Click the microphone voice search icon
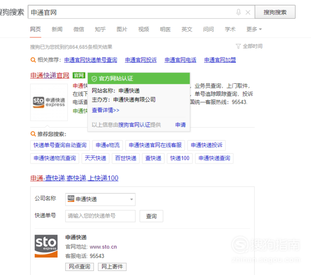This screenshot has width=311, height=275. coord(239,12)
